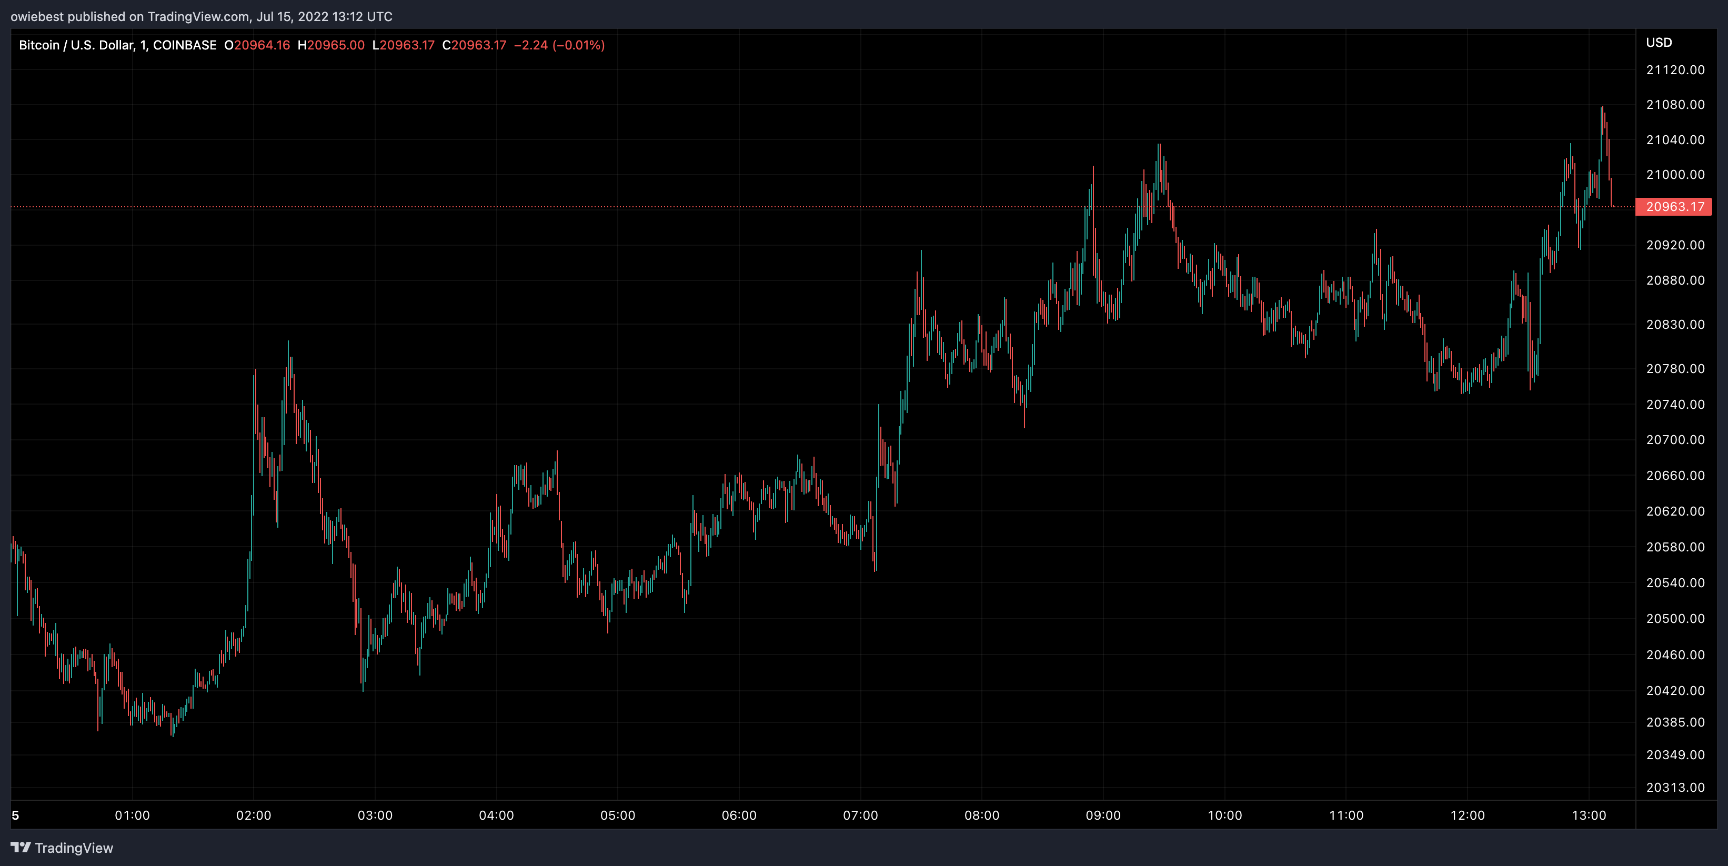The width and height of the screenshot is (1728, 866).
Task: Click the 08:00 time axis label
Action: click(982, 815)
